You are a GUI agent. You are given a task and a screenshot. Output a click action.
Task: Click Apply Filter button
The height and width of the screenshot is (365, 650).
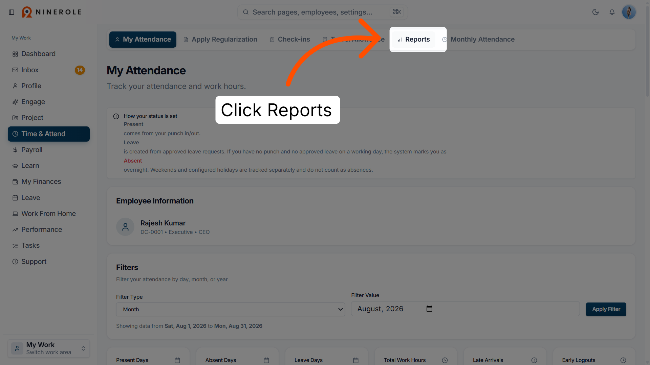click(606, 309)
